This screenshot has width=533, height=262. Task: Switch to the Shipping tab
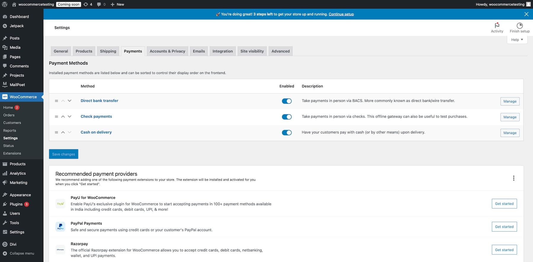point(108,51)
